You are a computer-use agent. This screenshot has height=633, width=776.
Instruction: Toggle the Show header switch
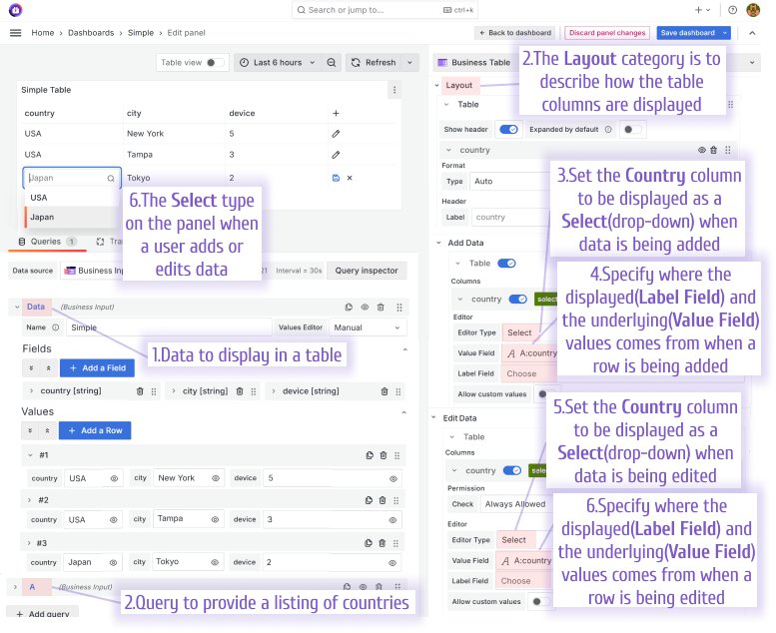tap(508, 129)
